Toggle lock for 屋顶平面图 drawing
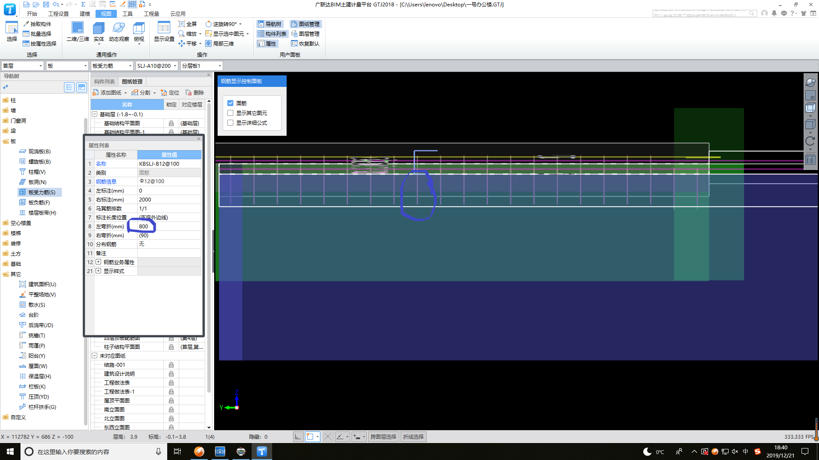Viewport: 819px width, 460px height. click(x=171, y=400)
